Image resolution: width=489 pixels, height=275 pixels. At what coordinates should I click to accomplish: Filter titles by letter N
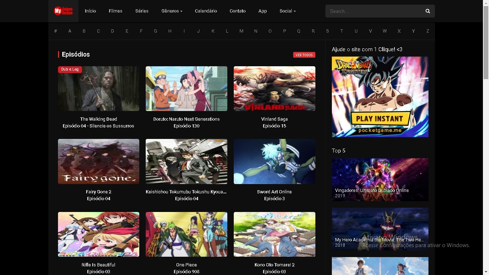coord(256,31)
